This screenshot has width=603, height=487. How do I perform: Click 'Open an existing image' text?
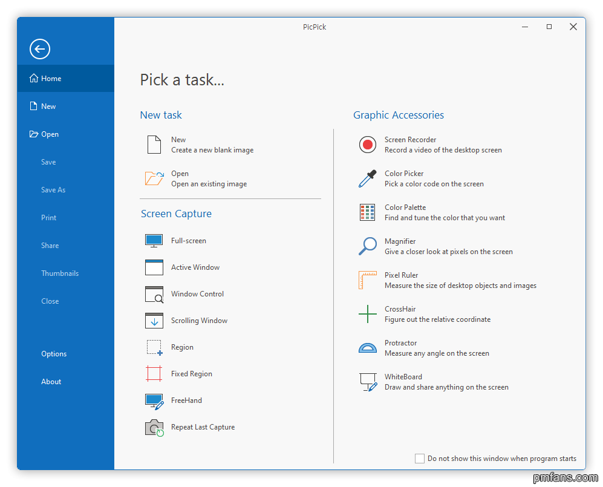tap(209, 184)
